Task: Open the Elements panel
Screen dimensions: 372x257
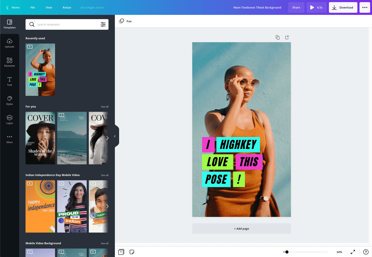Action: (x=9, y=62)
